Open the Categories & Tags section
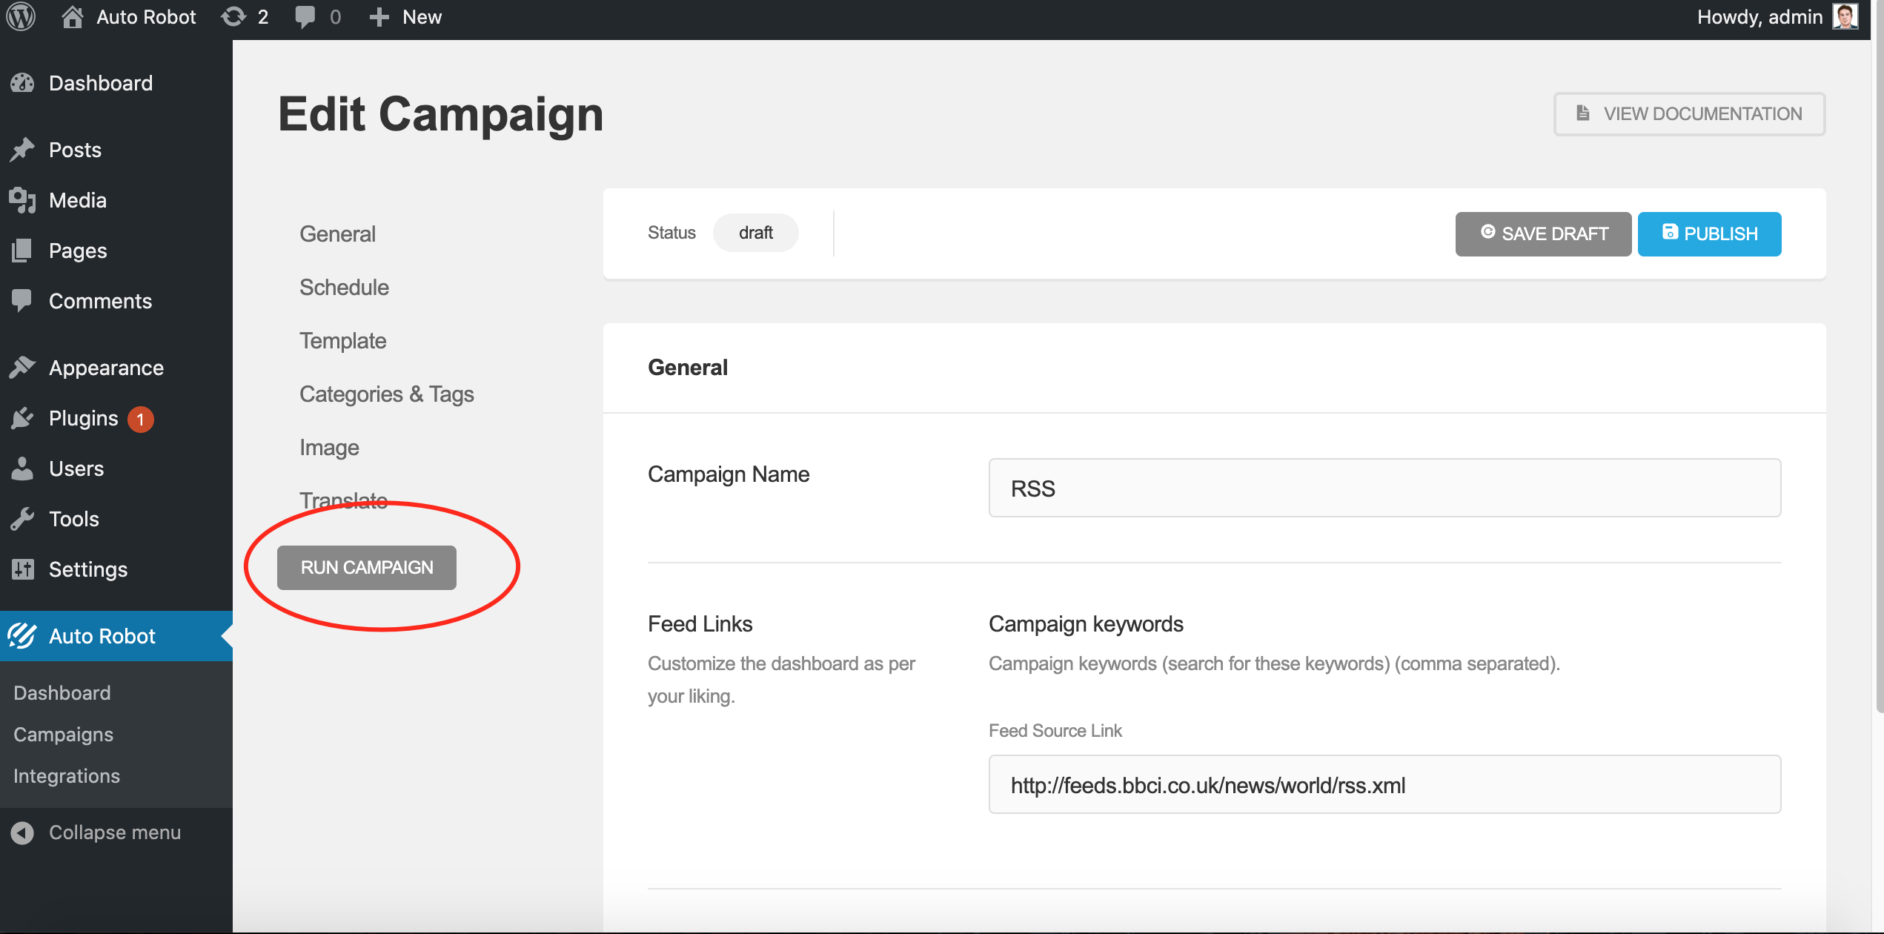Screen dimensions: 1884x934 tap(386, 394)
